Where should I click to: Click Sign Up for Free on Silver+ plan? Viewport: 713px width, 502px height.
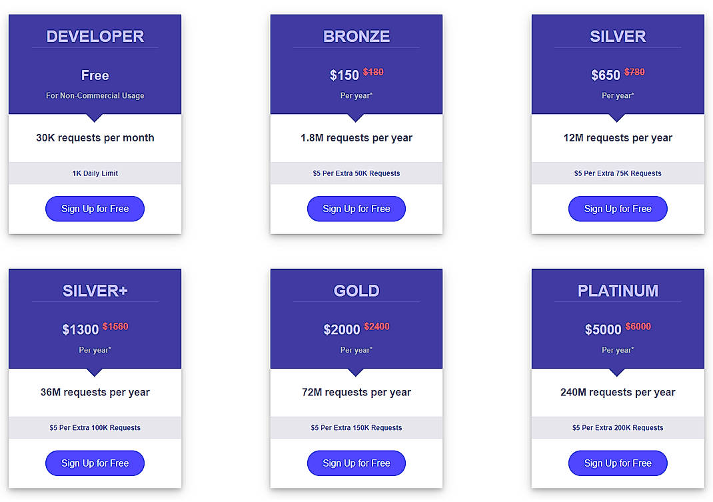tap(95, 463)
